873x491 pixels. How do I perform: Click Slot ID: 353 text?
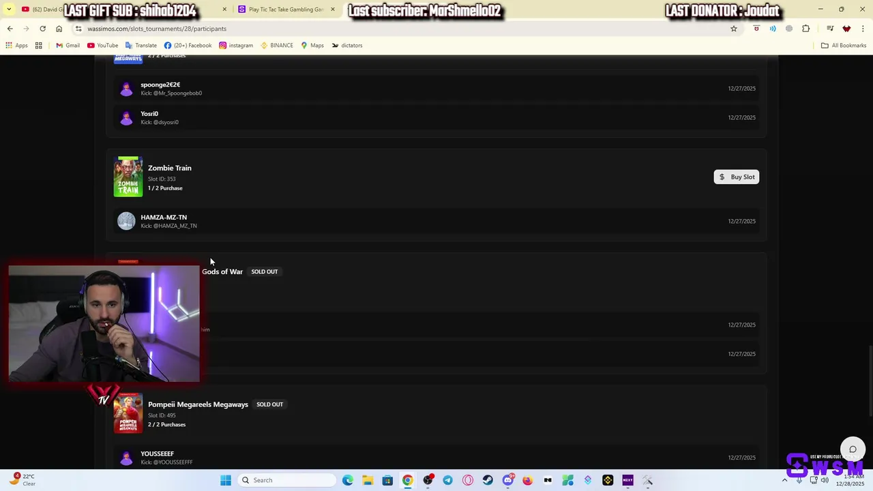(162, 179)
